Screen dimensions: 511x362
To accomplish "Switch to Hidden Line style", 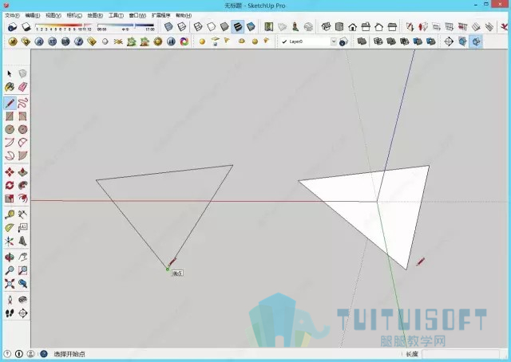I will tap(211, 26).
